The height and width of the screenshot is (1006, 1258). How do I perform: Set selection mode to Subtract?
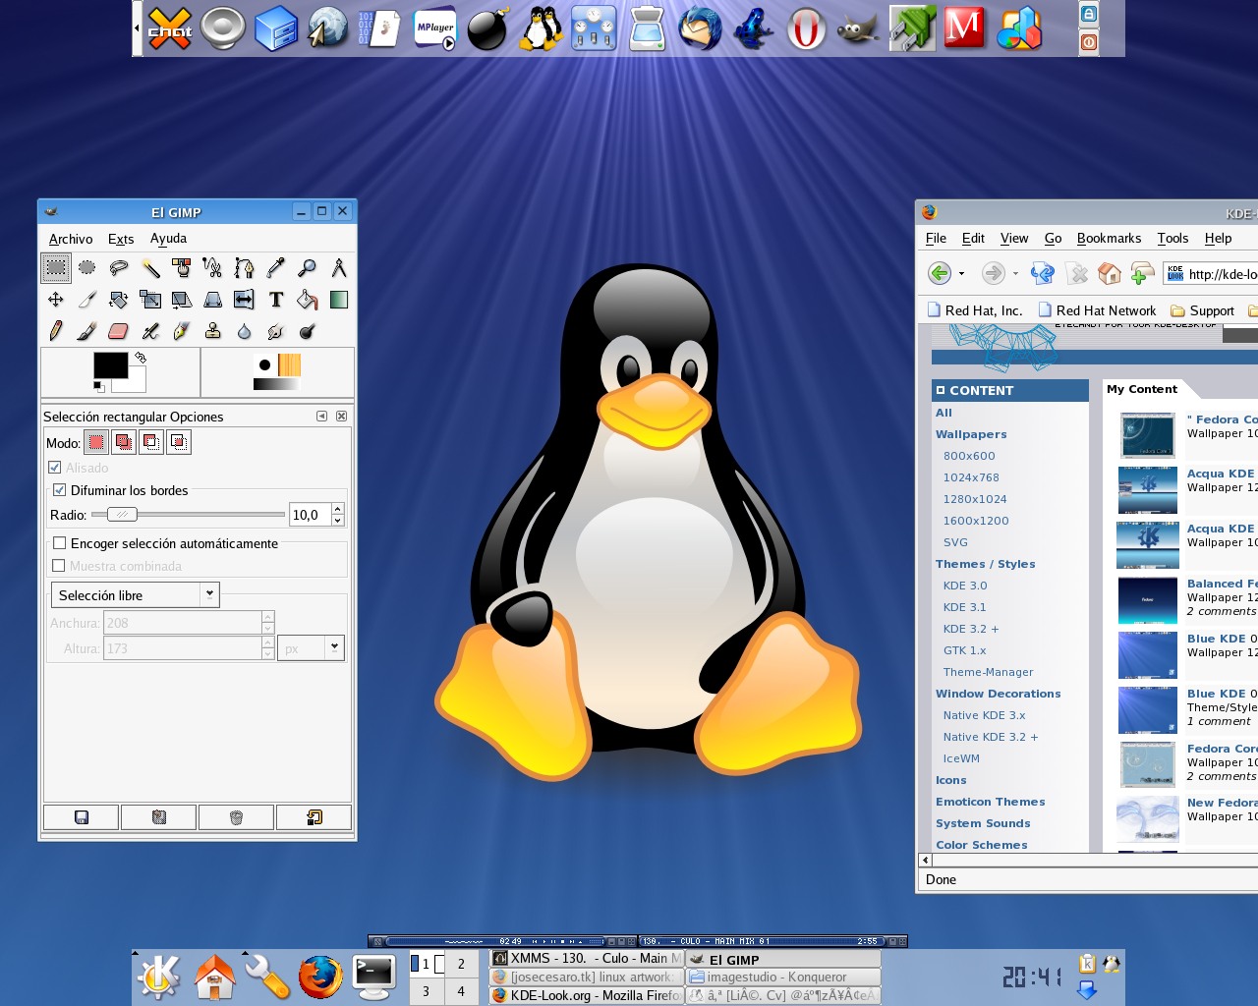click(x=150, y=442)
